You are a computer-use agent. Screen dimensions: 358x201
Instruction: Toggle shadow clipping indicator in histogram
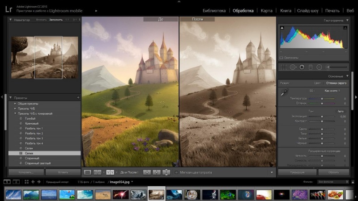coord(282,28)
